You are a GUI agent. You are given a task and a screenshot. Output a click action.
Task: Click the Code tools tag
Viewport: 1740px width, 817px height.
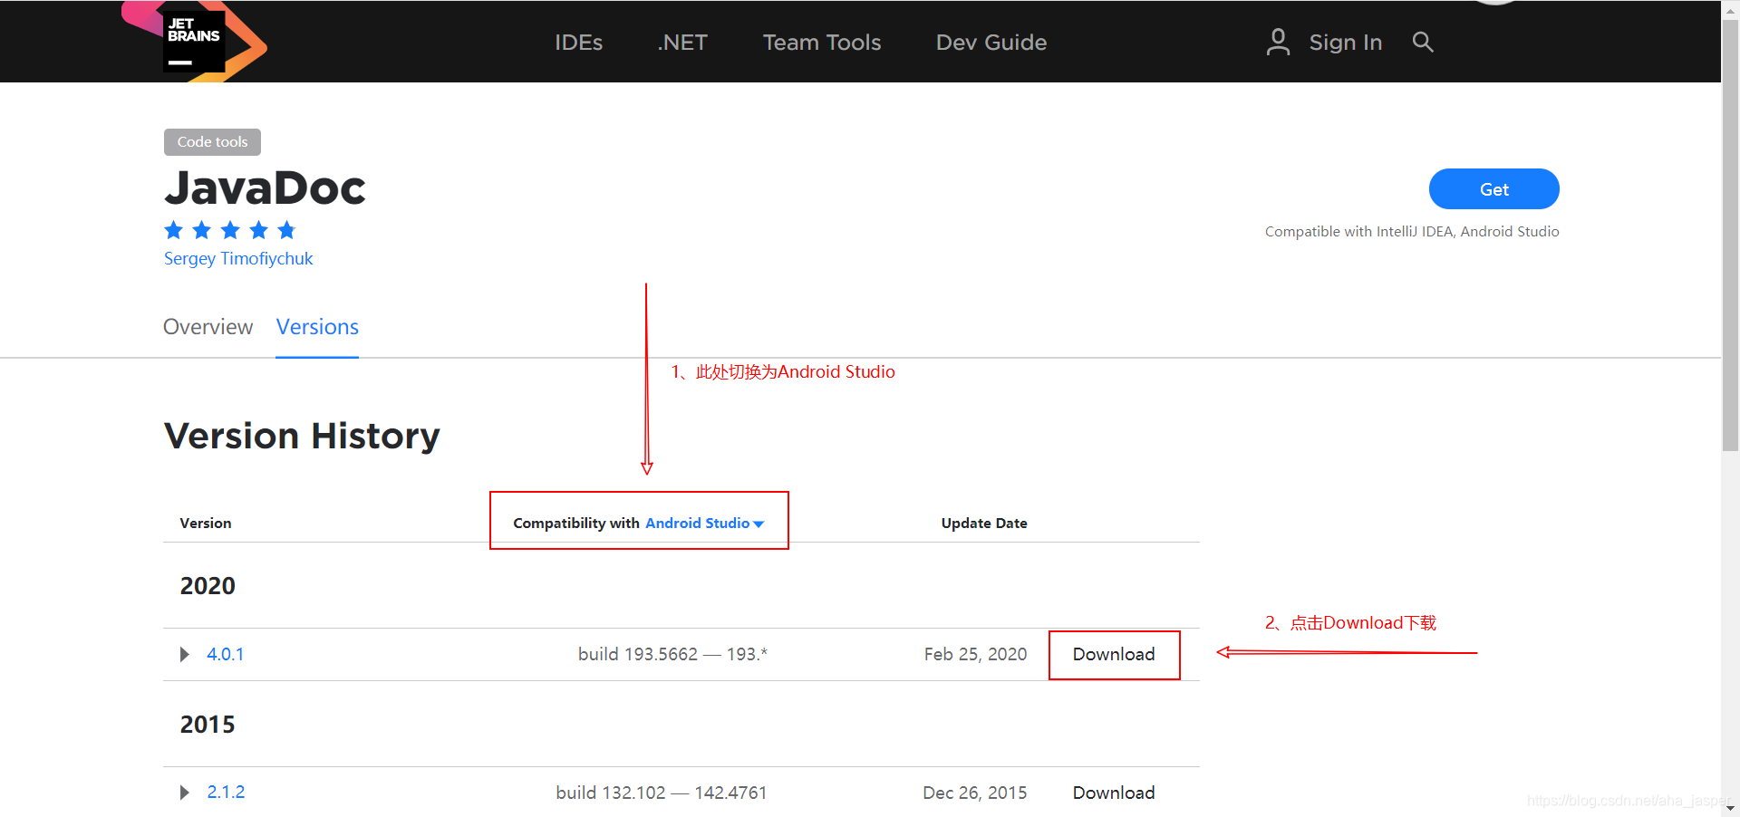pos(212,142)
